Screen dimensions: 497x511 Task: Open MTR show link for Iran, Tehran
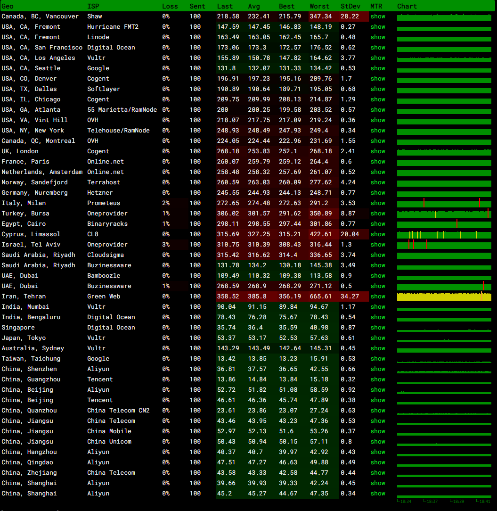[377, 297]
